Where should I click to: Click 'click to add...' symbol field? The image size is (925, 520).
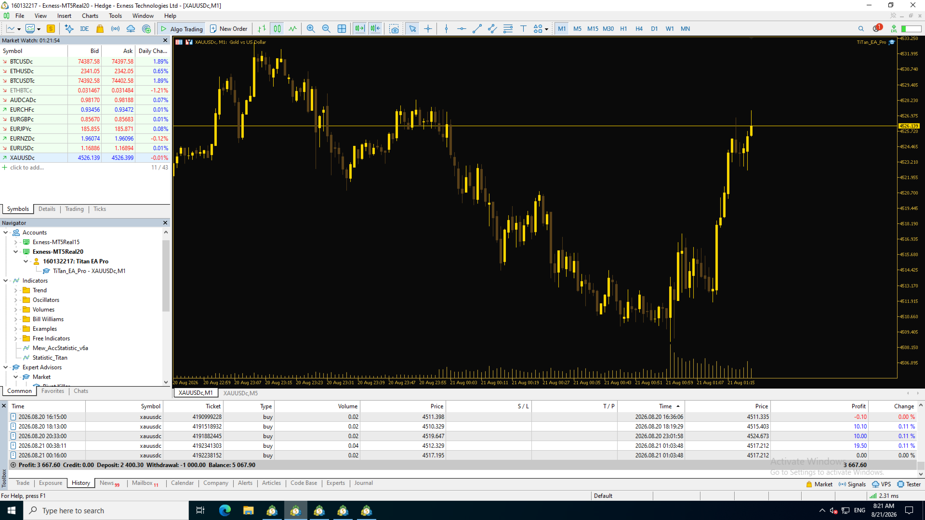[27, 168]
